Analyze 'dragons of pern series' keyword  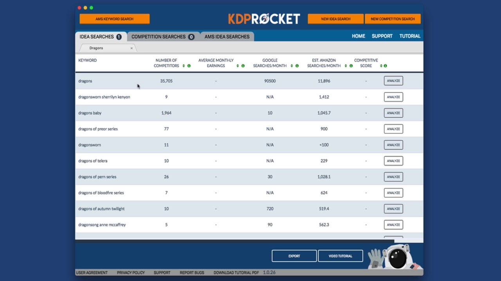(393, 177)
